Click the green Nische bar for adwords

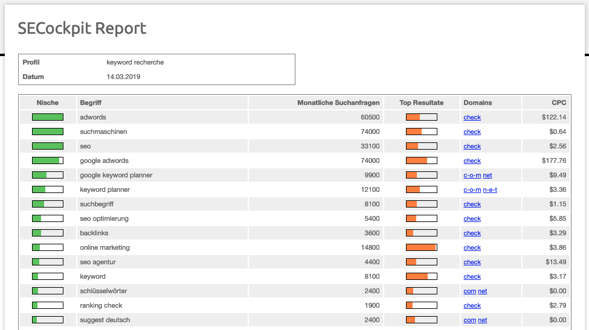click(x=48, y=117)
